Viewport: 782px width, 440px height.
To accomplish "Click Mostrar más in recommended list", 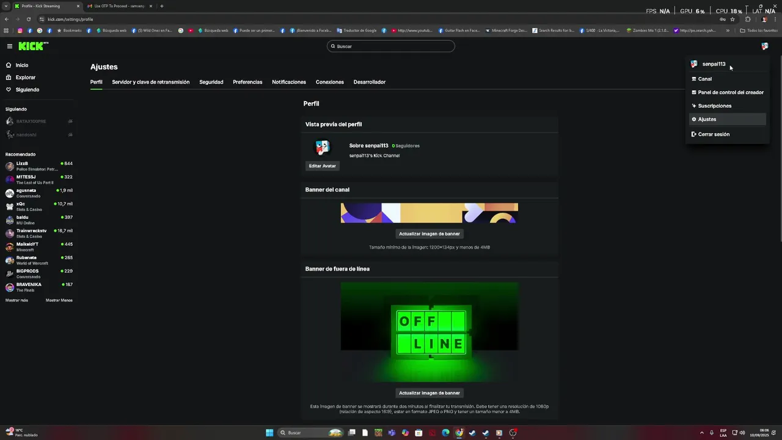I will (x=16, y=300).
